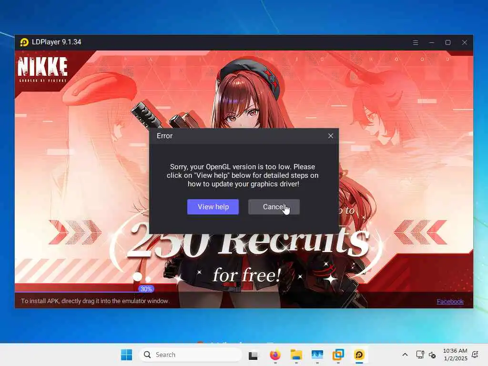Click the muted volume tray icon

[x=432, y=355]
